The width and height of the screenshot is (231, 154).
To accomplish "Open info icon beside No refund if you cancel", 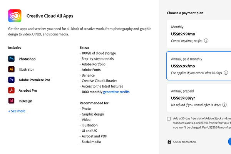I will [x=224, y=105].
